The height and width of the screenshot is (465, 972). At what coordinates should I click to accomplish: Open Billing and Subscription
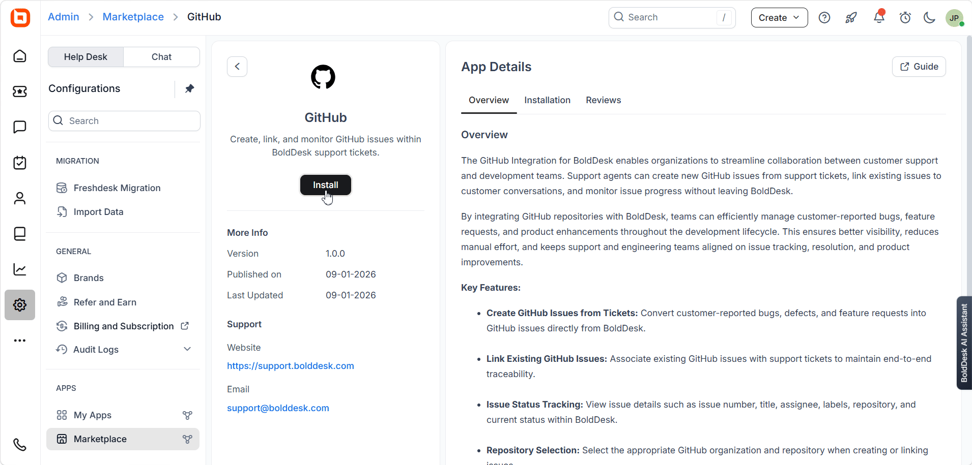click(123, 326)
